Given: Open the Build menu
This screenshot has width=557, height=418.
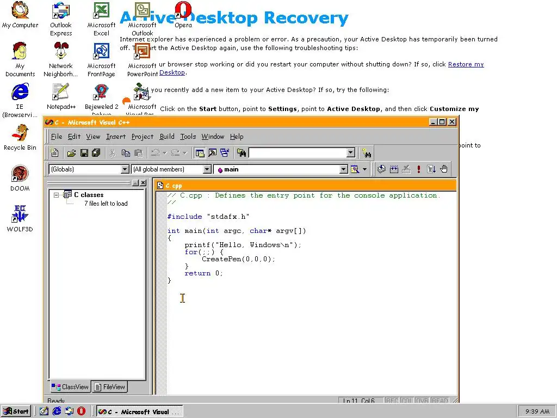Looking at the screenshot, I should pos(167,137).
